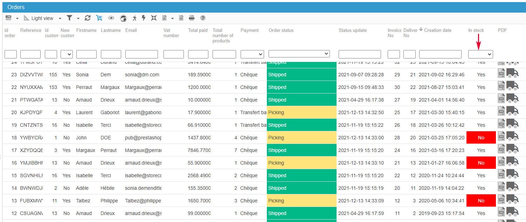Click the blue shopping cart icon
Viewport: 526px width, 222px height.
pyautogui.click(x=99, y=18)
